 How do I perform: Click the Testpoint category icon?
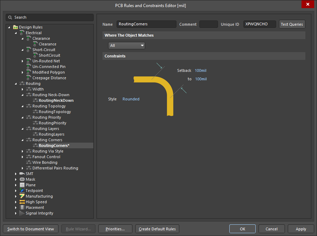coord(22,191)
